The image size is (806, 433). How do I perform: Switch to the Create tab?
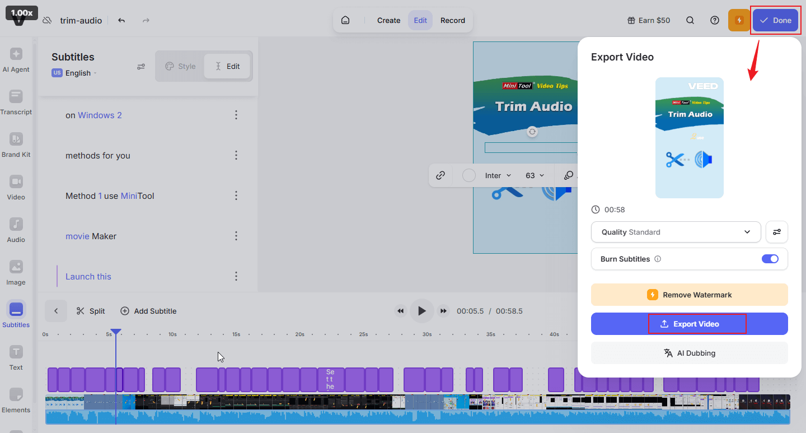pyautogui.click(x=388, y=20)
